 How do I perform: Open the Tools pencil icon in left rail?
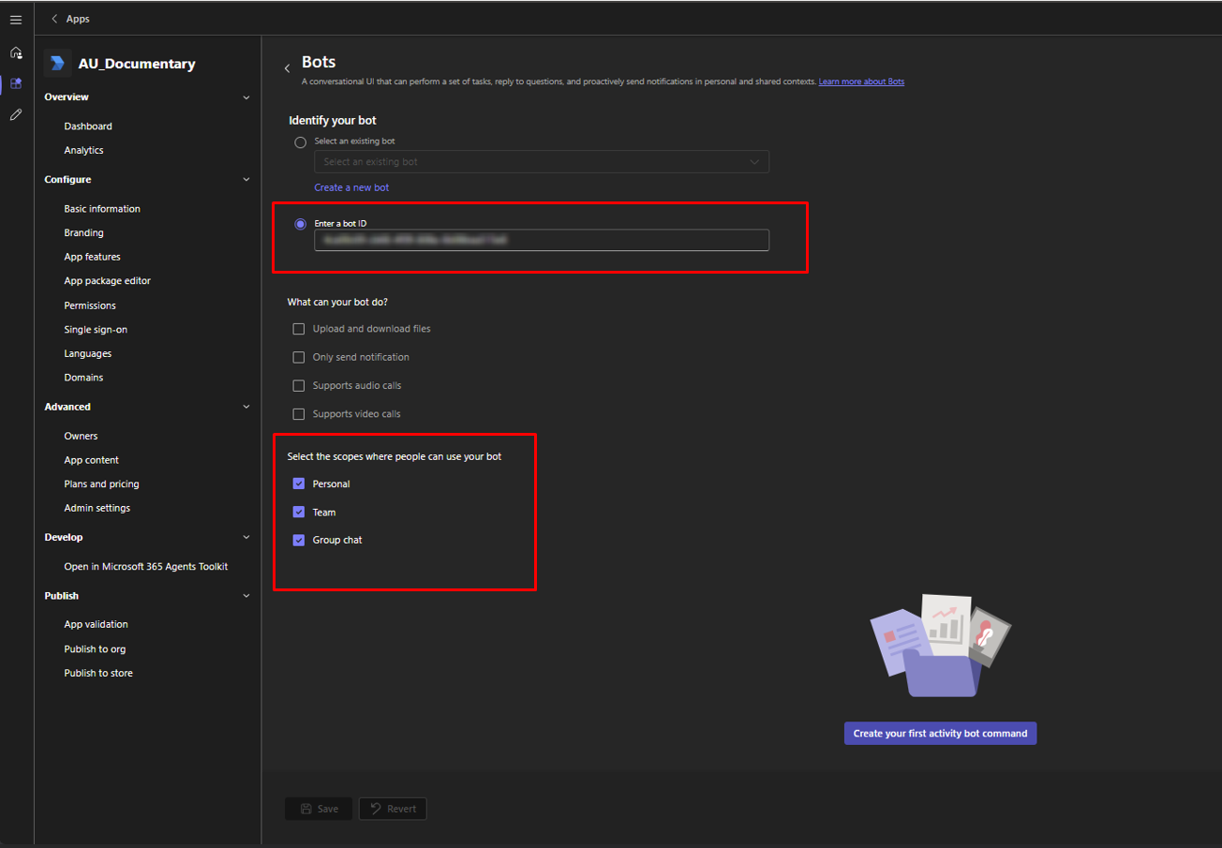[x=16, y=114]
